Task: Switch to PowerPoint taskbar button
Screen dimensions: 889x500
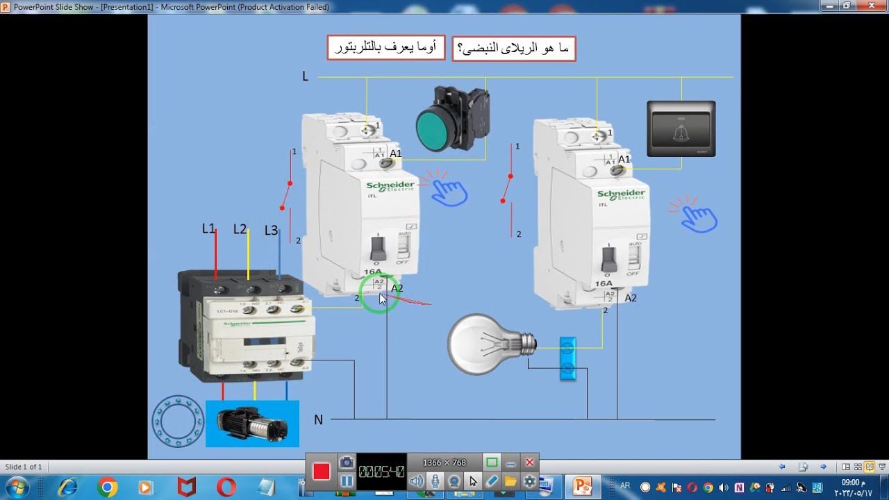Action: (582, 487)
